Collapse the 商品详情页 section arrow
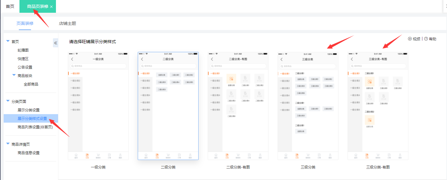Screen dimensions: 447x180 pyautogui.click(x=8, y=144)
